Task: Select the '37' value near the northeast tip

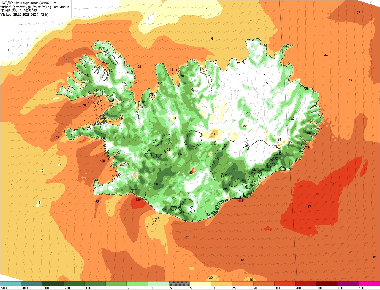Action: pos(287,46)
